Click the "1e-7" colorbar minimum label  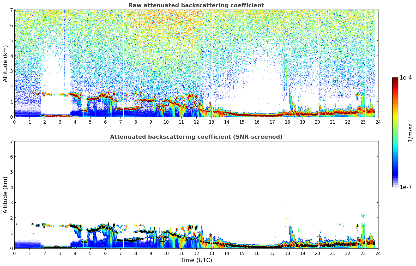[406, 187]
